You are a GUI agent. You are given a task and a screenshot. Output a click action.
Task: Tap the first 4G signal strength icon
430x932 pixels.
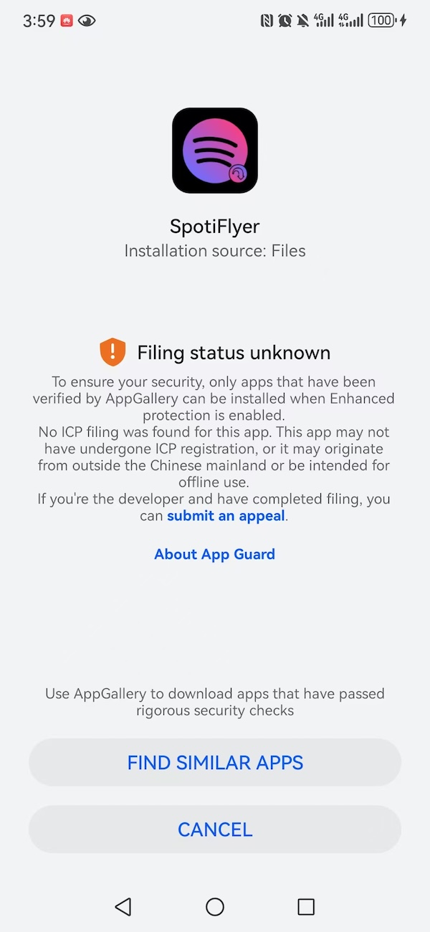pos(325,21)
